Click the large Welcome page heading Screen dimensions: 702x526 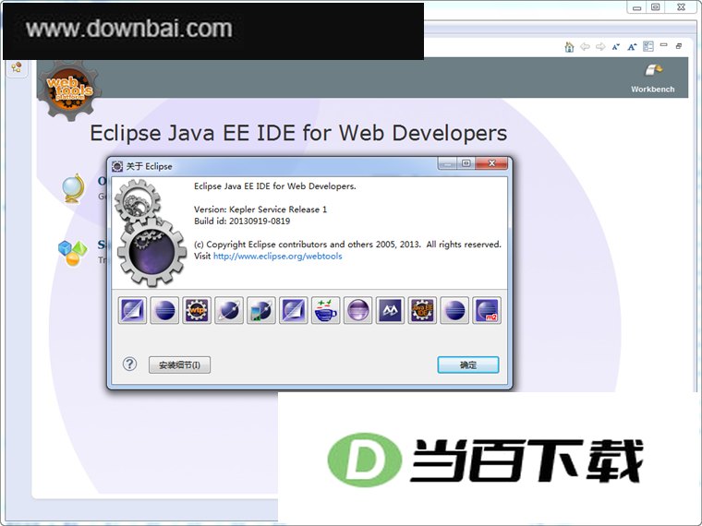coord(298,133)
